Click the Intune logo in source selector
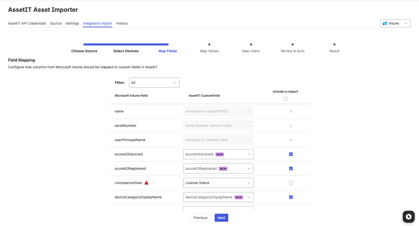 [385, 23]
